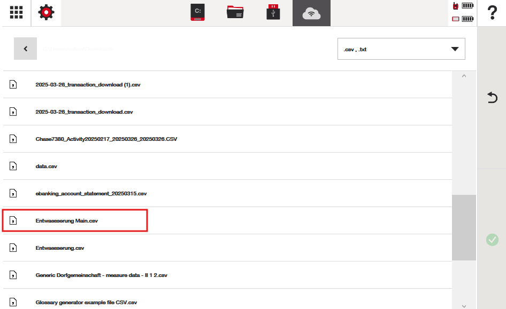Open help with the question mark
The image size is (506, 309).
coord(492,13)
